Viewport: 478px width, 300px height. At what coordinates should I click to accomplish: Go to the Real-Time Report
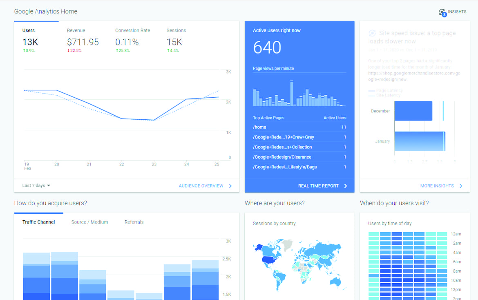coord(322,186)
